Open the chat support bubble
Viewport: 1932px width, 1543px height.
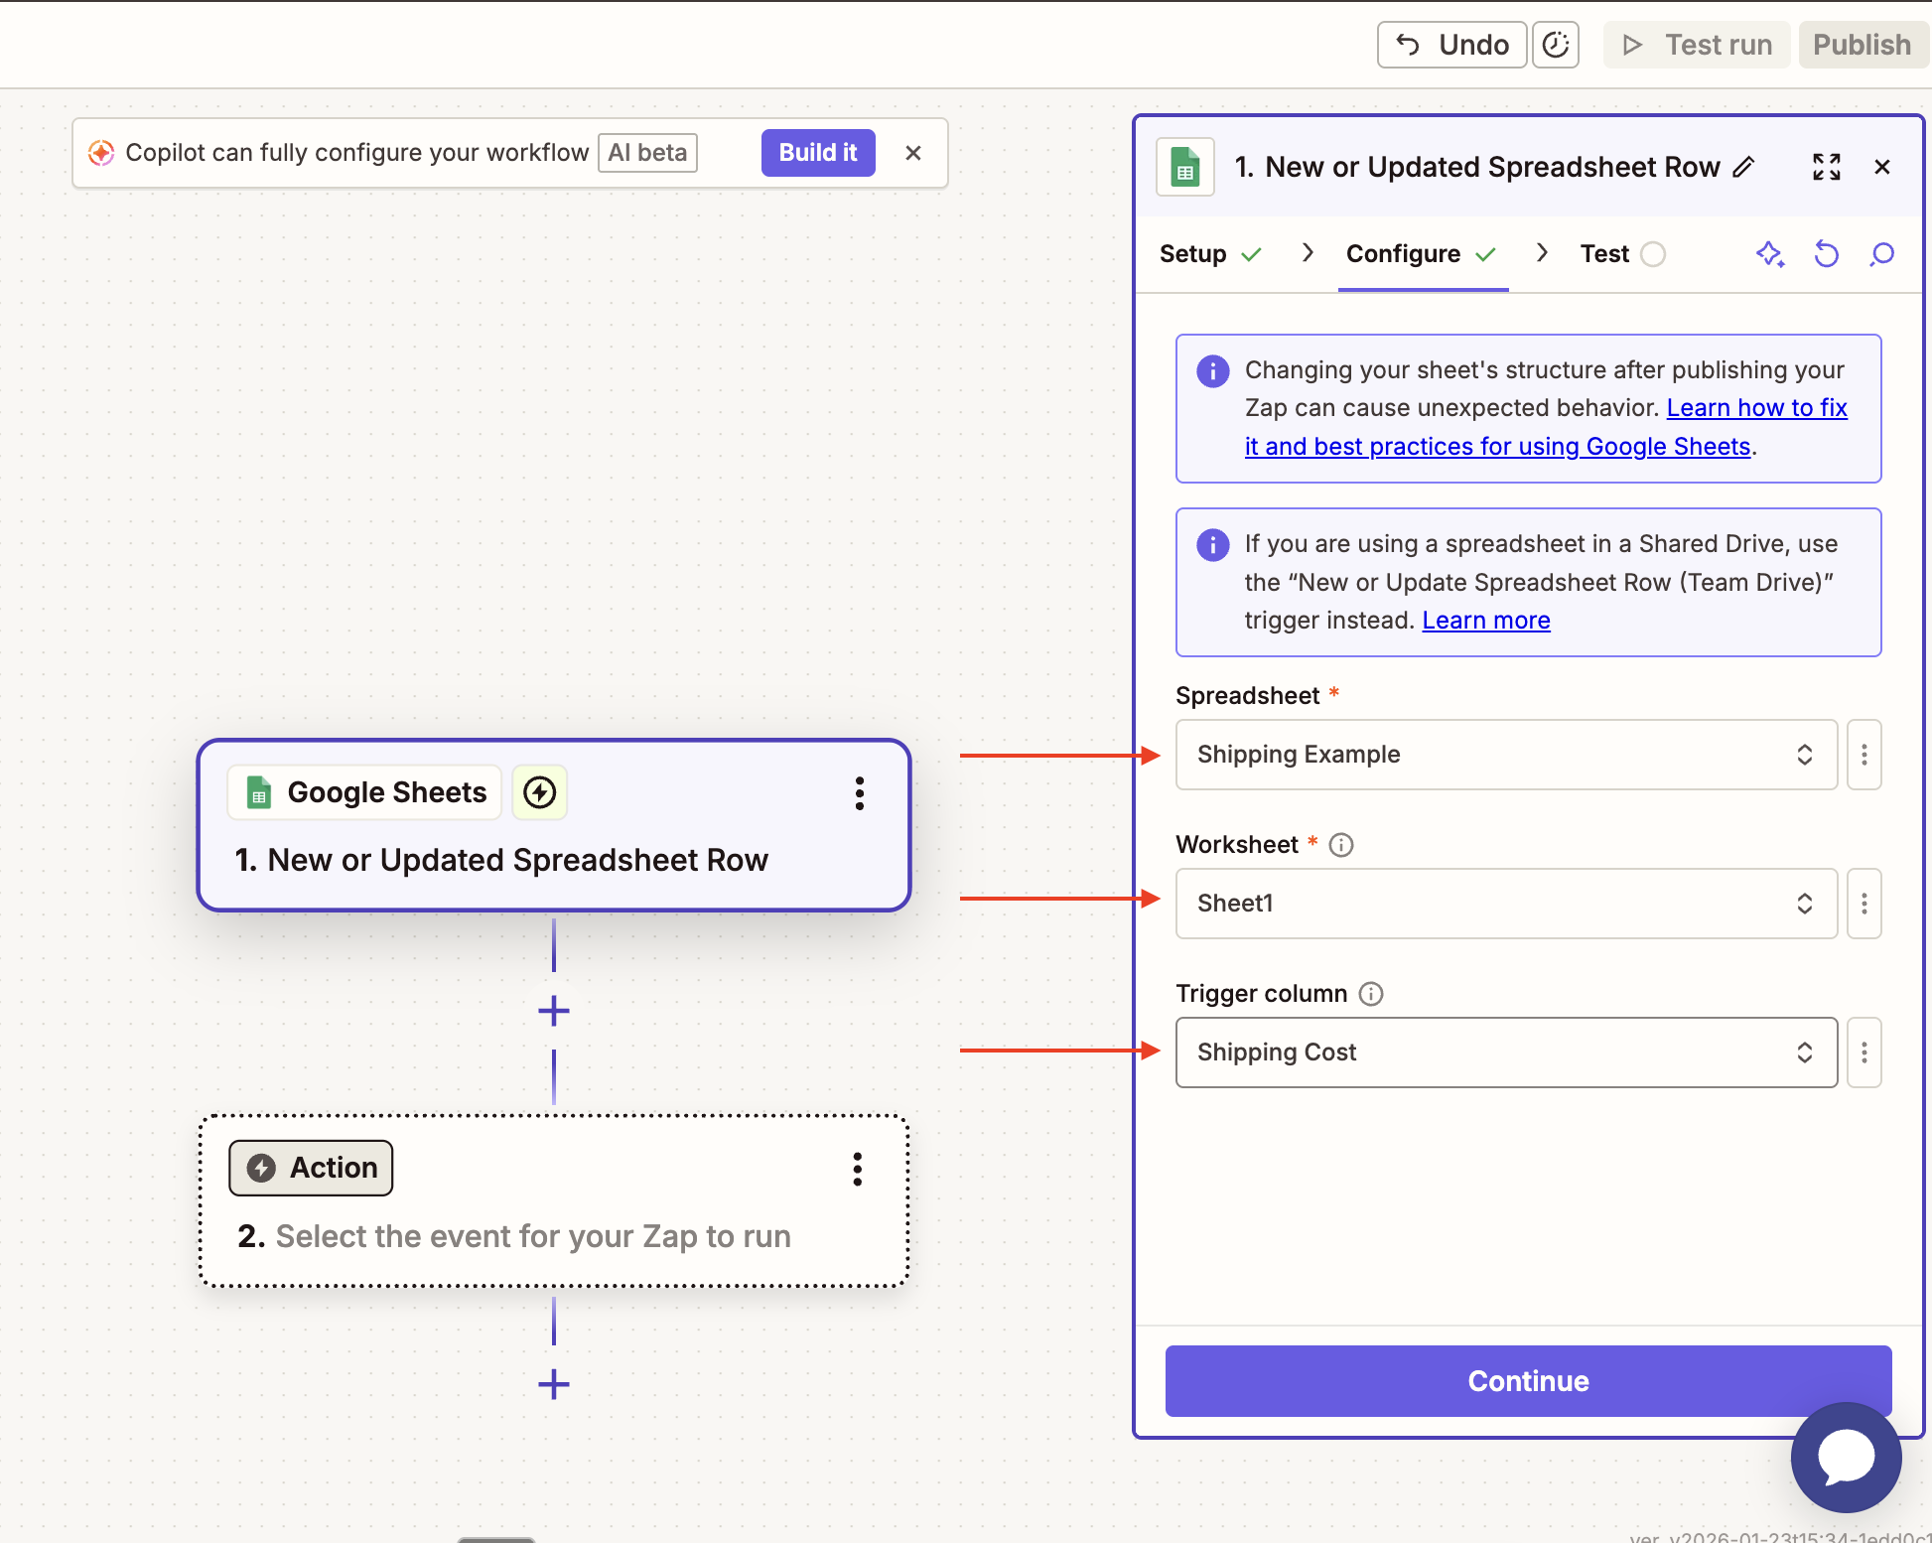1846,1457
